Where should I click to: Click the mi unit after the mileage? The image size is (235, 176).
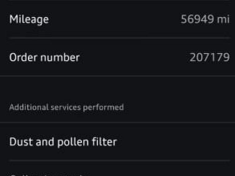point(223,19)
